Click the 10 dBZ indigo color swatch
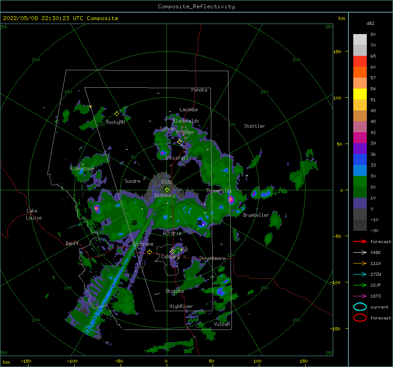The width and height of the screenshot is (393, 367). tap(360, 203)
